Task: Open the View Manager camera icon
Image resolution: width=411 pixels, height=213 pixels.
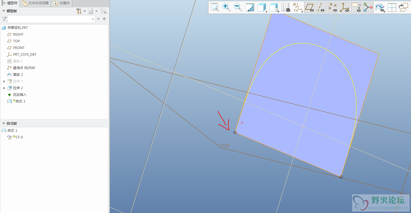Action: [286, 7]
